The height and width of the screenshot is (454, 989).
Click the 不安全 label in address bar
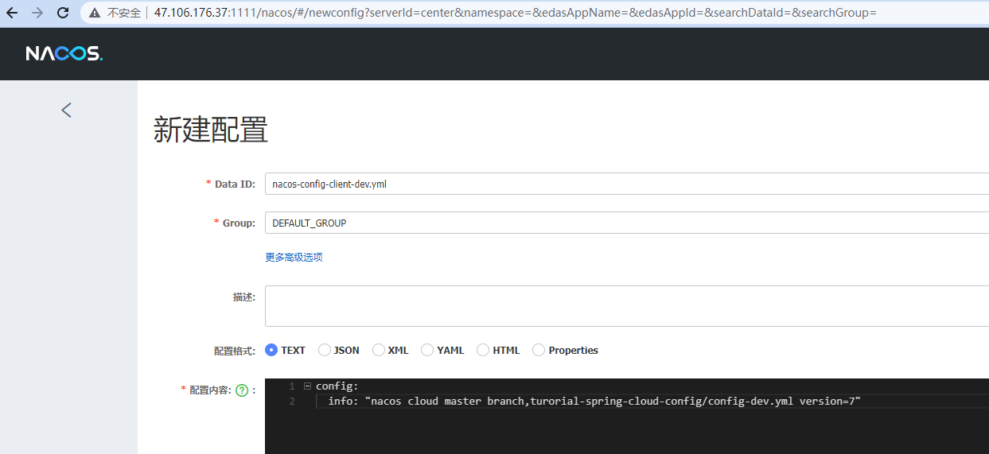coord(123,14)
